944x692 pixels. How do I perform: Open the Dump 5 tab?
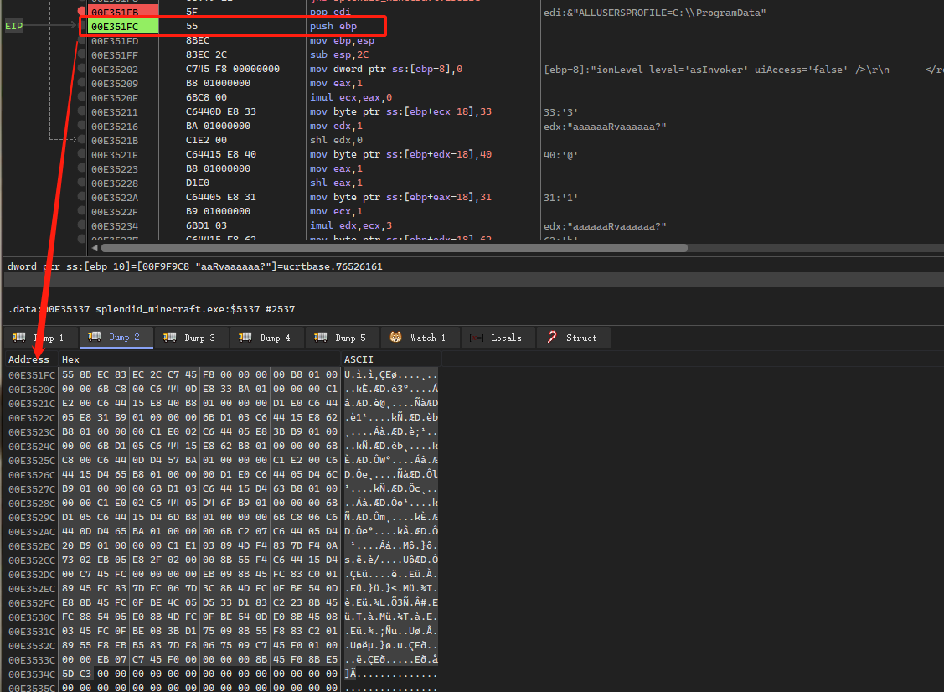[x=342, y=338]
